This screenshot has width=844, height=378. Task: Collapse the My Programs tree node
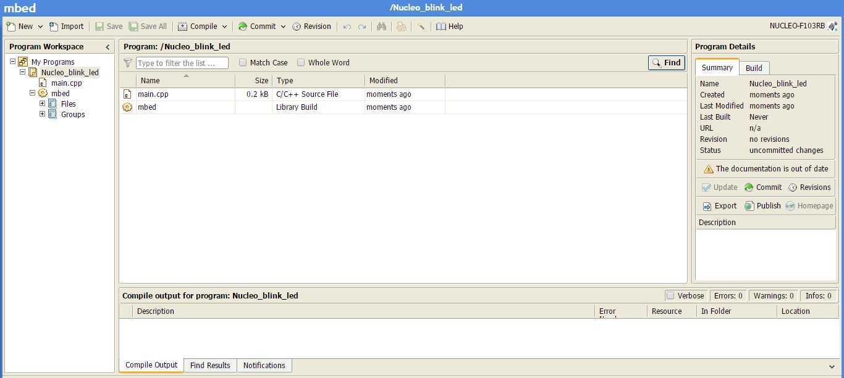click(x=12, y=62)
